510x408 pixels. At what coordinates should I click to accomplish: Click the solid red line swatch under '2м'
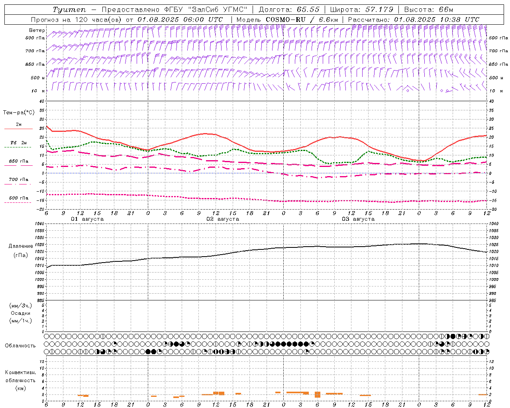pos(18,129)
